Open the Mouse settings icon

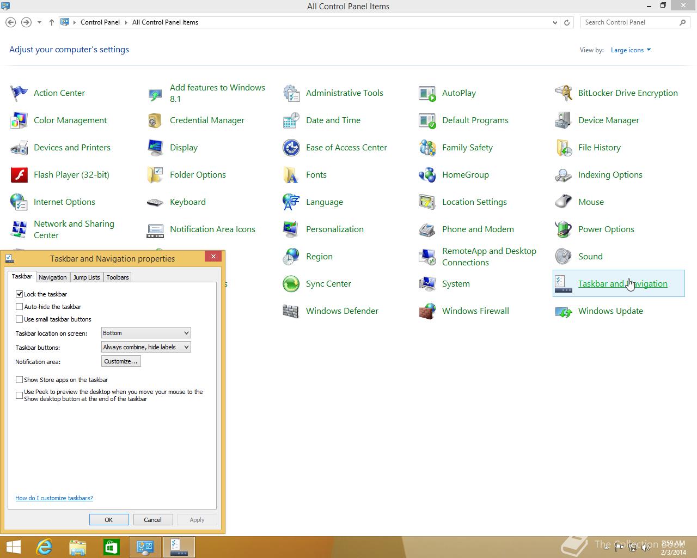pyautogui.click(x=564, y=202)
